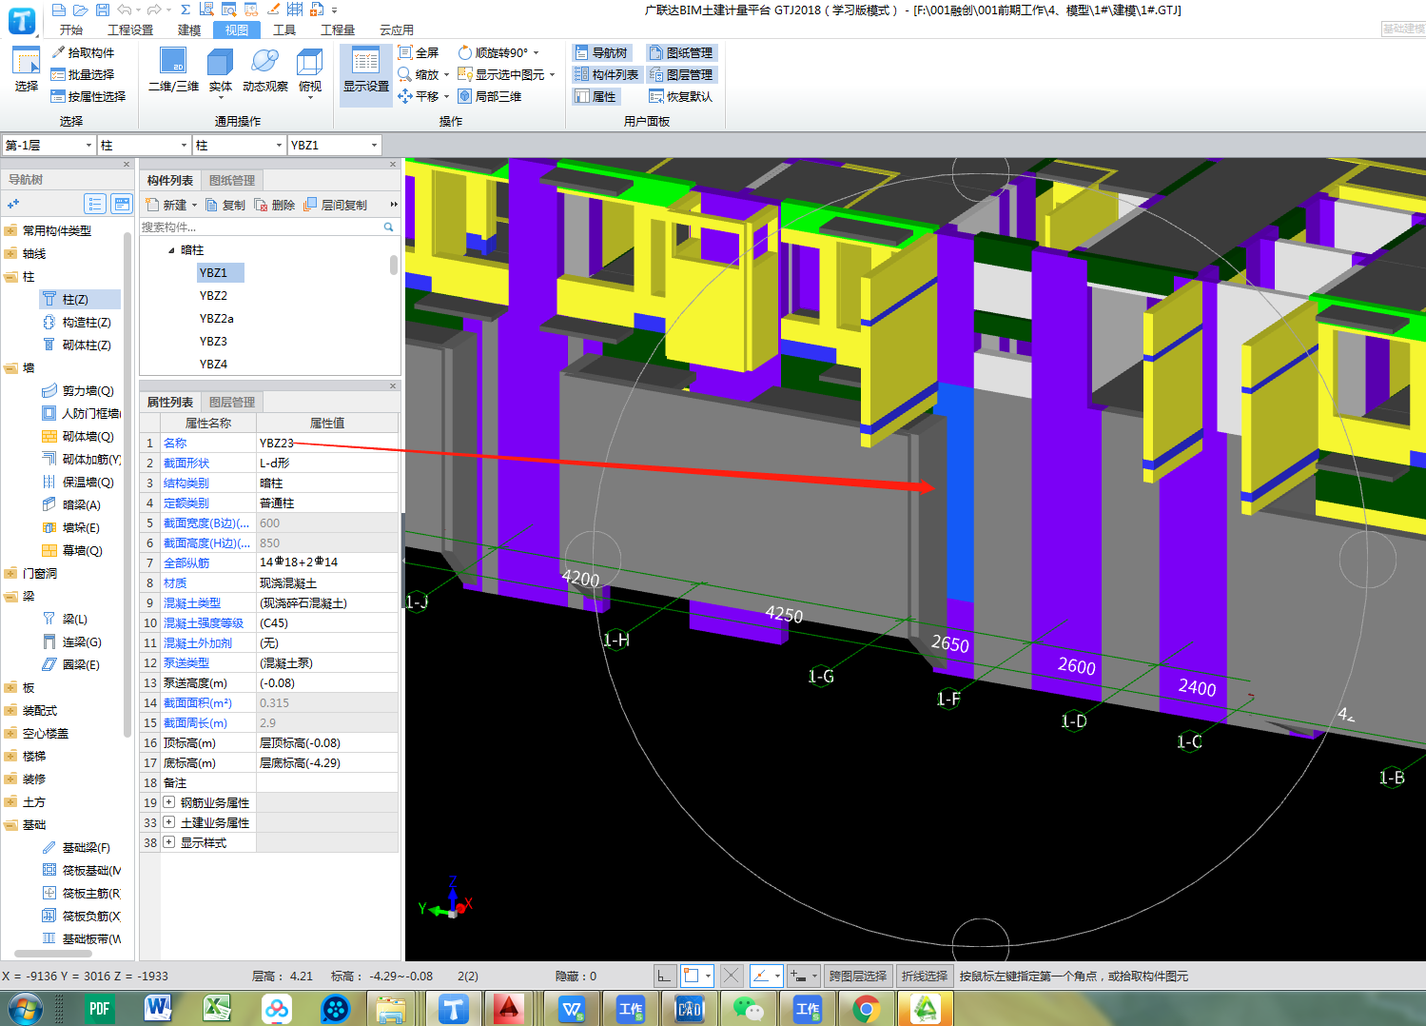Click the 全部纵筋 property value cell

(327, 562)
